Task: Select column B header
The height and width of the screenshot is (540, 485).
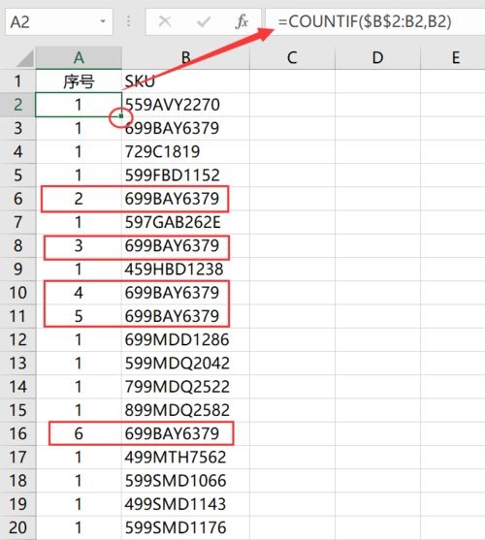Action: pyautogui.click(x=185, y=58)
